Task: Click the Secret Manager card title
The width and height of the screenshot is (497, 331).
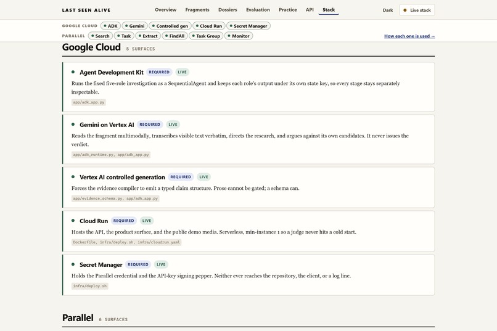Action: [101, 264]
